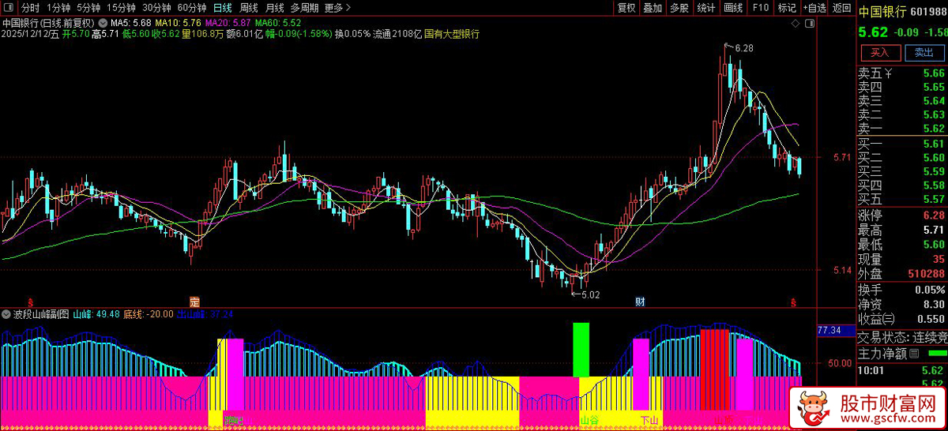Screen dimensions: 948x431
Task: Click the 山峰: 49.48 indicator value
Action: 96,313
